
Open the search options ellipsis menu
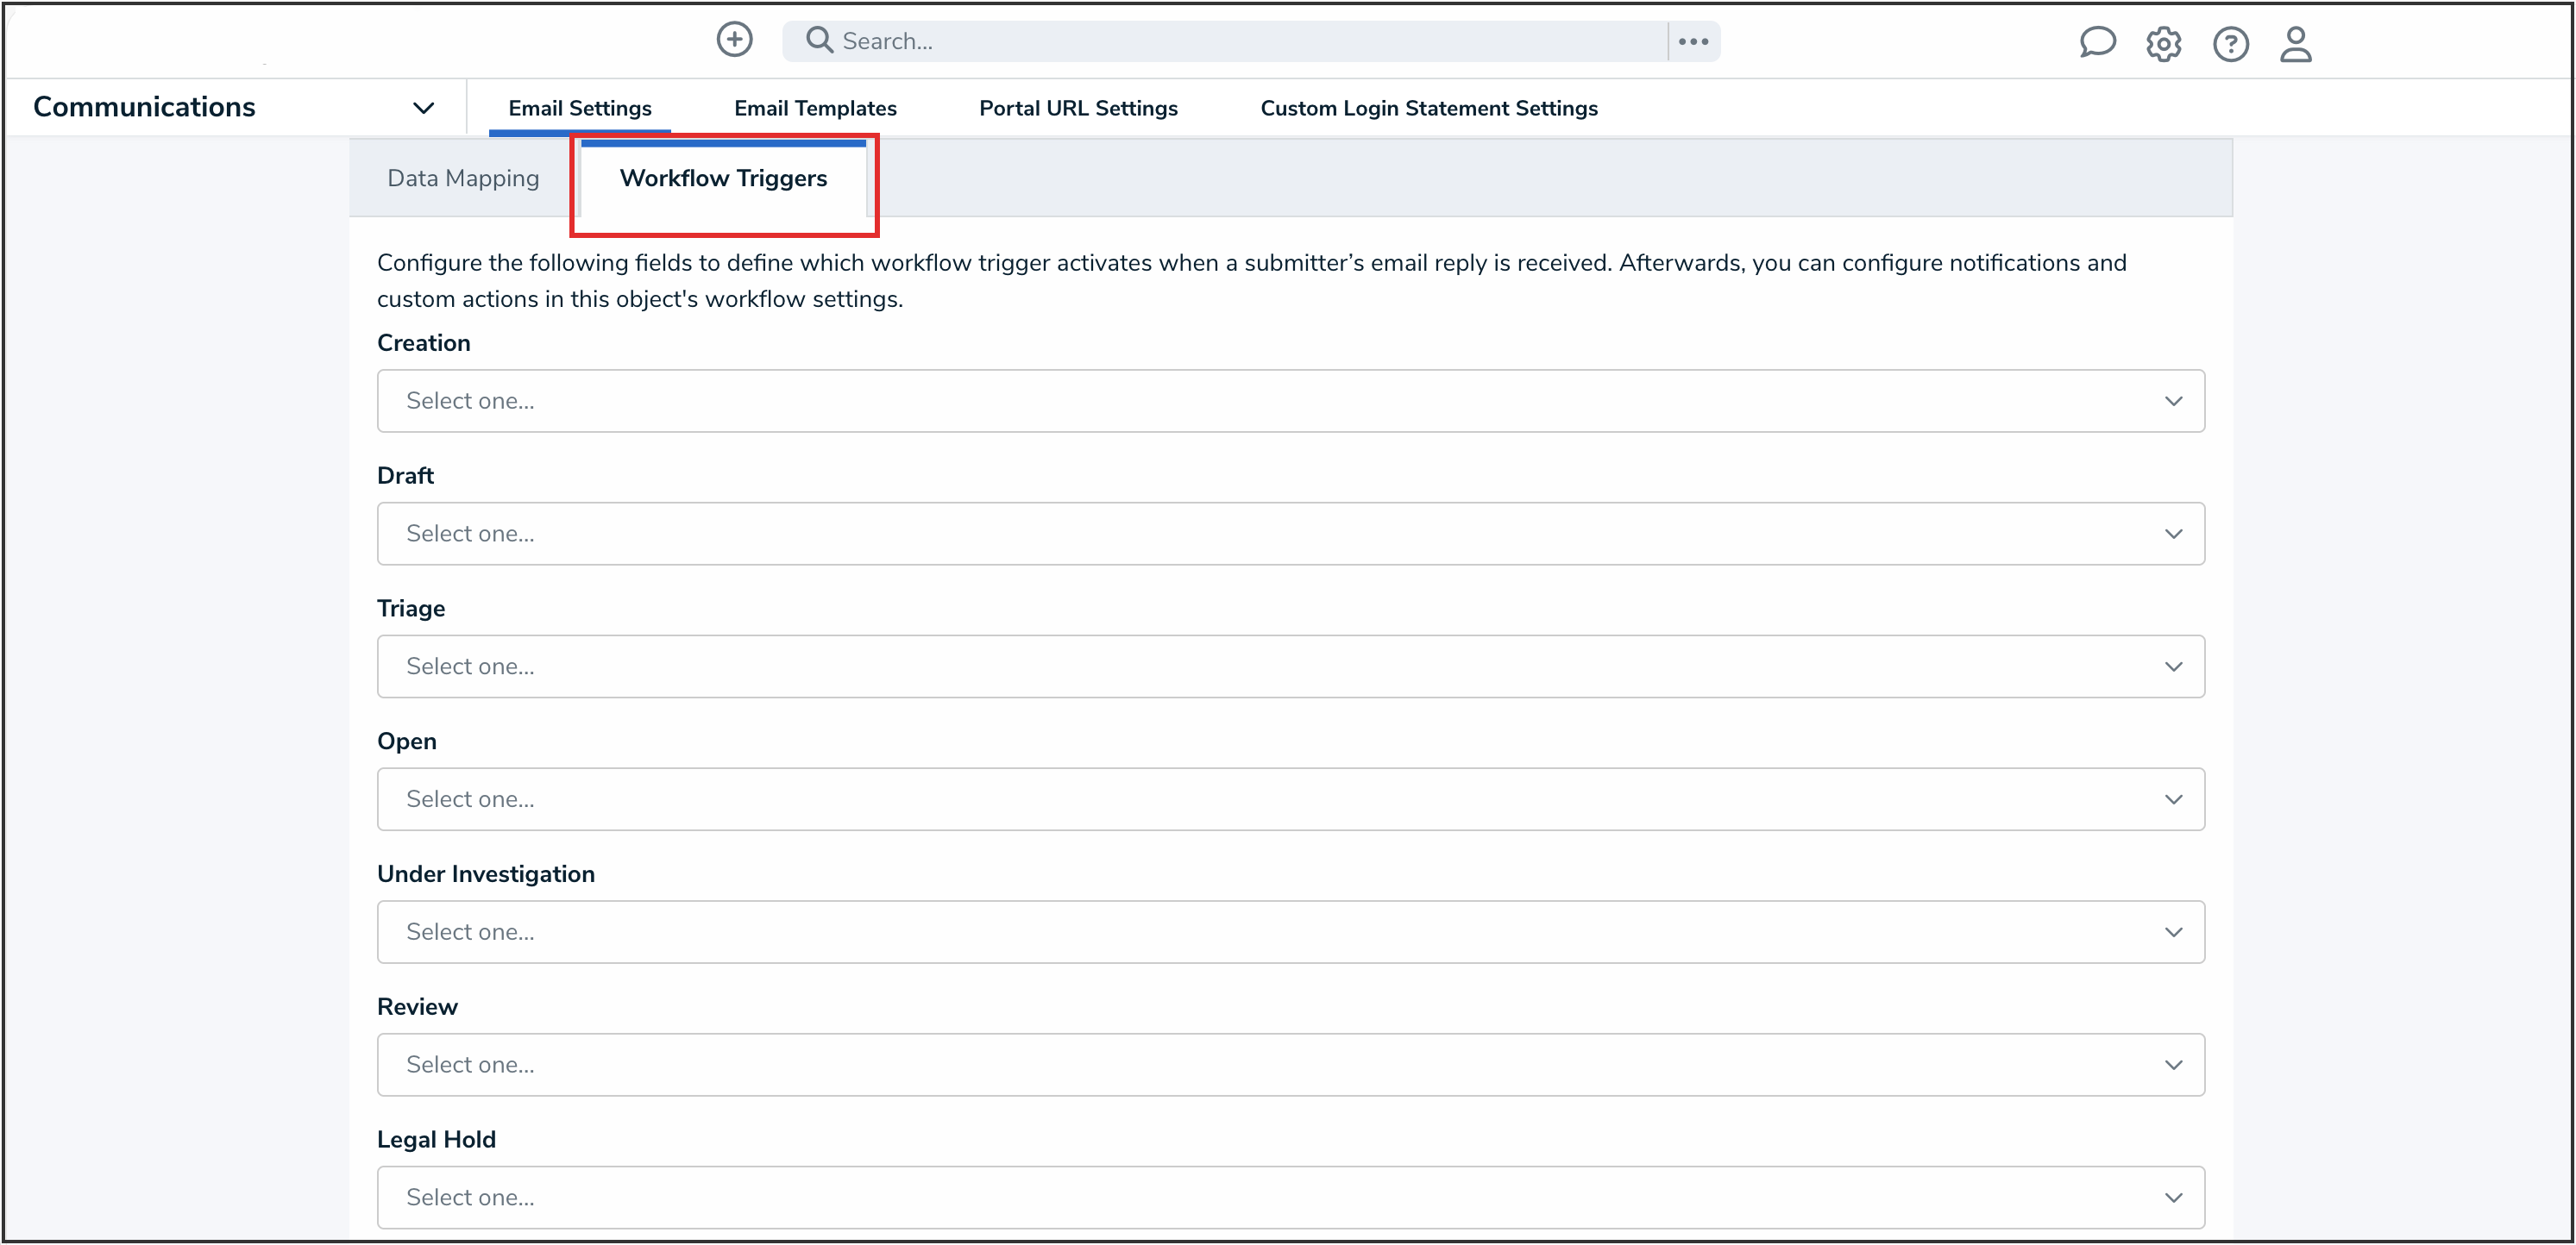pyautogui.click(x=1694, y=41)
